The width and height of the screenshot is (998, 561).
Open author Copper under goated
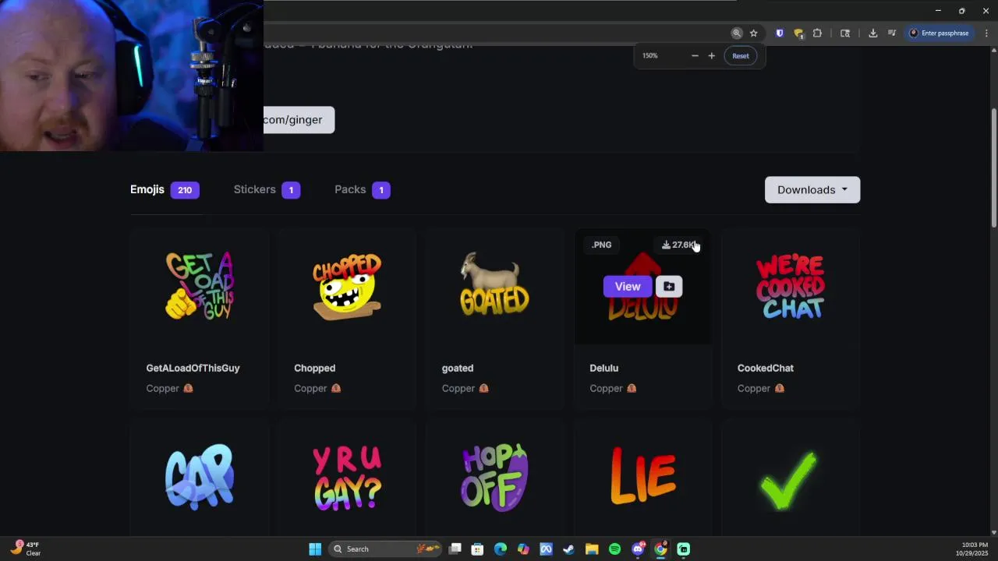465,388
